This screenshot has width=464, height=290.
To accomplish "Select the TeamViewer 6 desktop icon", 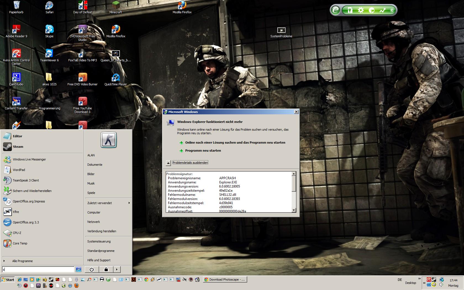I will tap(49, 55).
